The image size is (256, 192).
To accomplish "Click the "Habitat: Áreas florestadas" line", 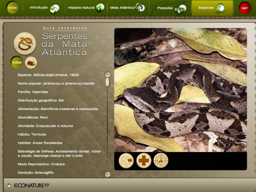I will tap(40, 143).
